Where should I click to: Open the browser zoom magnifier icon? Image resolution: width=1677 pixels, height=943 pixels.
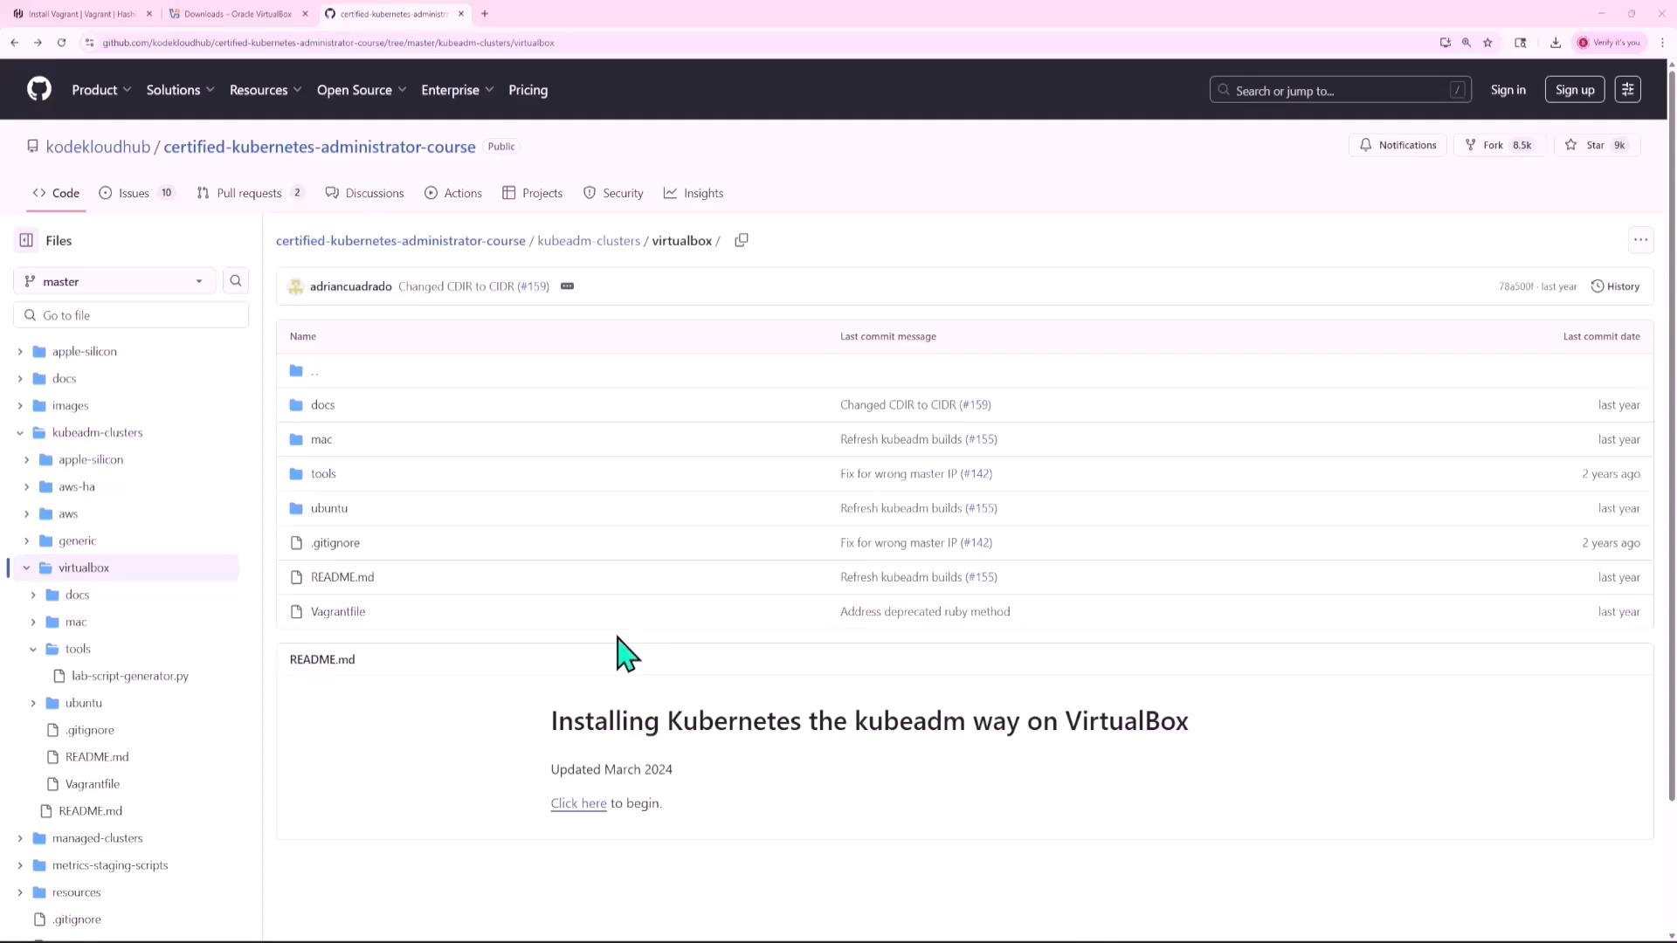1467,42
